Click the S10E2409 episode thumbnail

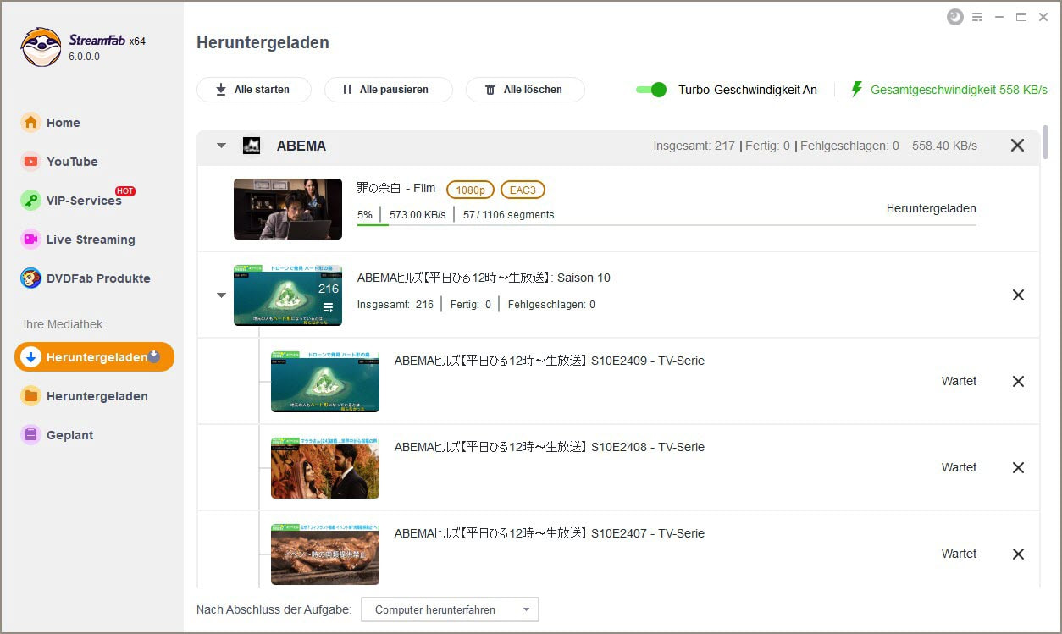325,382
